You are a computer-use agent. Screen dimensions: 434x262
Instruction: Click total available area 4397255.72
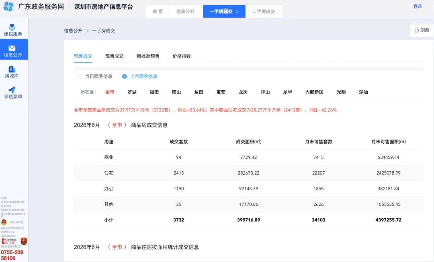[x=388, y=220]
